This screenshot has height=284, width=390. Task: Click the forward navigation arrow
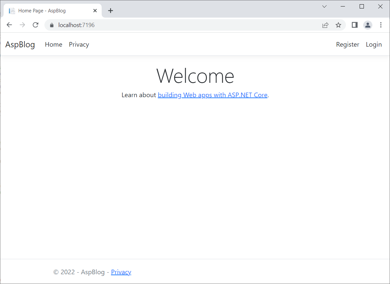[22, 25]
